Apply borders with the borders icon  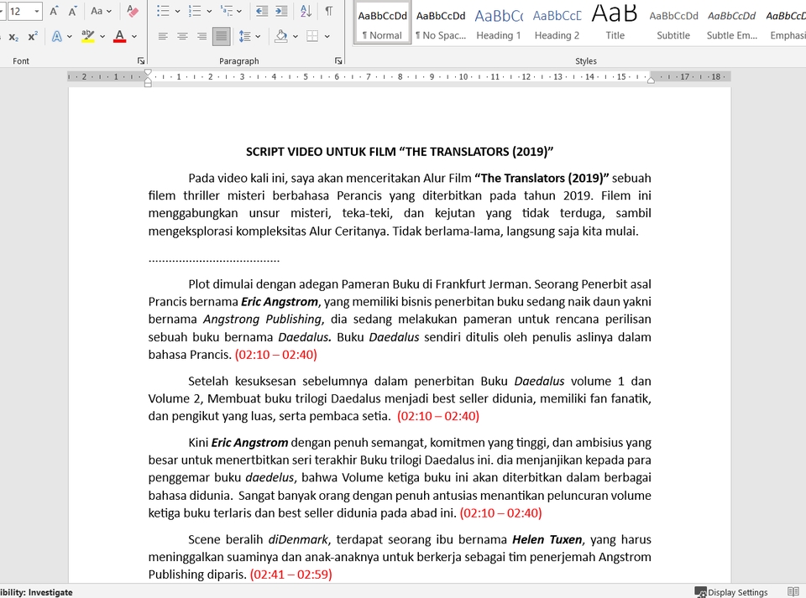(312, 36)
